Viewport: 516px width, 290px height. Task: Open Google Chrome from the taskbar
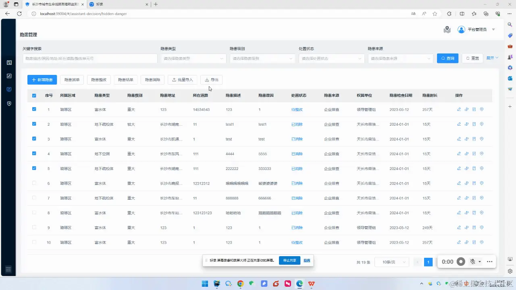pos(240,284)
